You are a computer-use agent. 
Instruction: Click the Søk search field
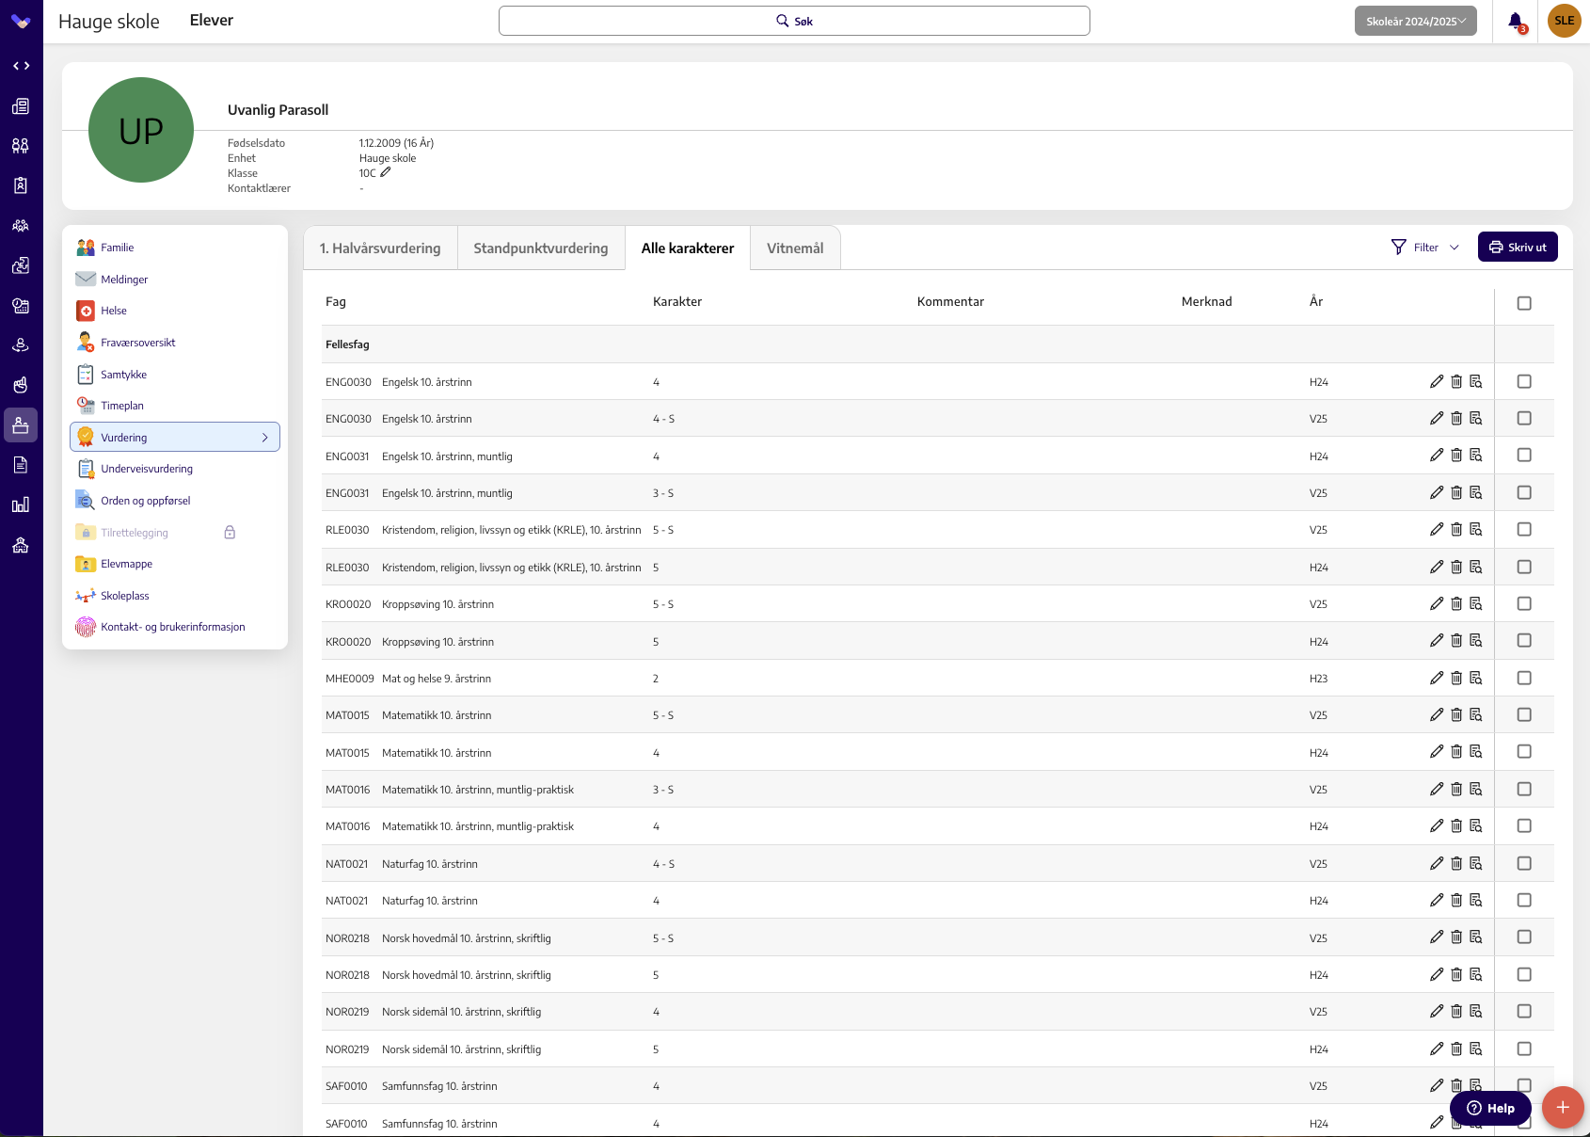pyautogui.click(x=794, y=21)
